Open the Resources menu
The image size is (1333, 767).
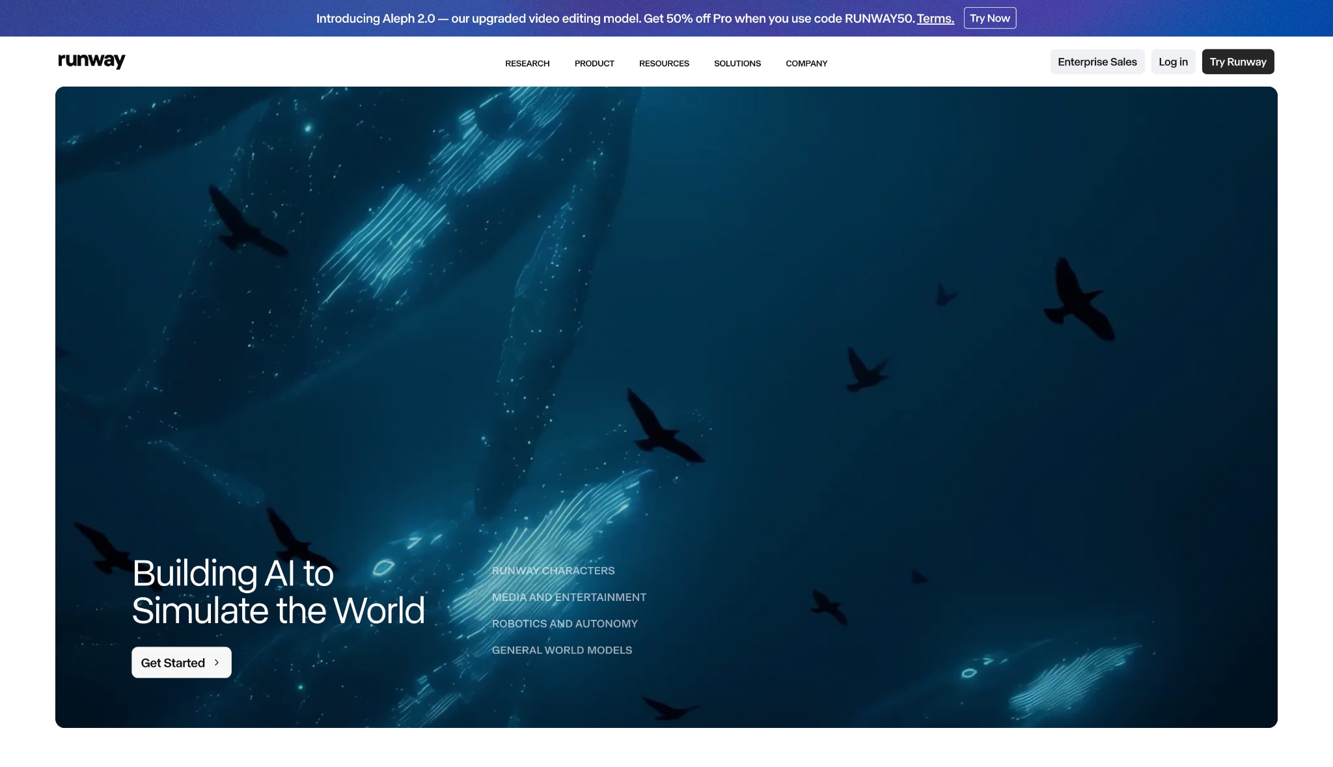(664, 63)
